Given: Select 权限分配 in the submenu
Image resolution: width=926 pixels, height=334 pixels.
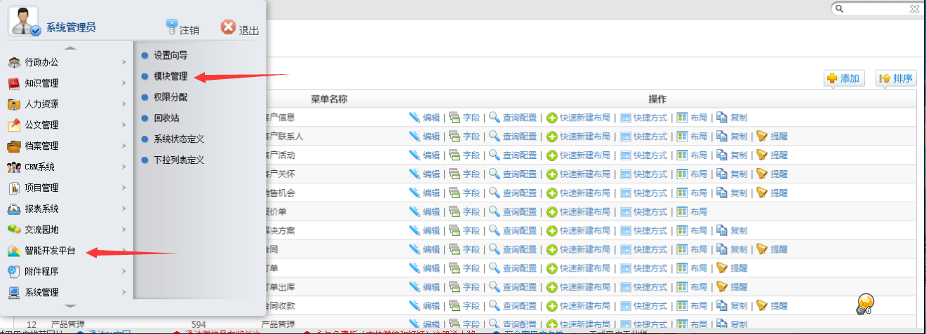Looking at the screenshot, I should click(x=170, y=97).
